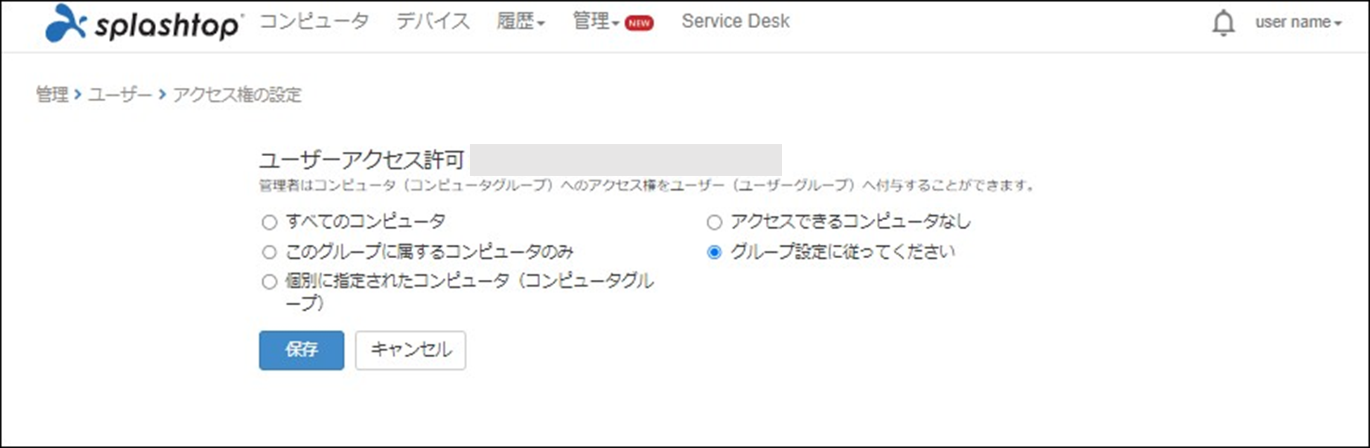Open the user name account dropdown
This screenshot has width=1370, height=448.
coord(1298,23)
